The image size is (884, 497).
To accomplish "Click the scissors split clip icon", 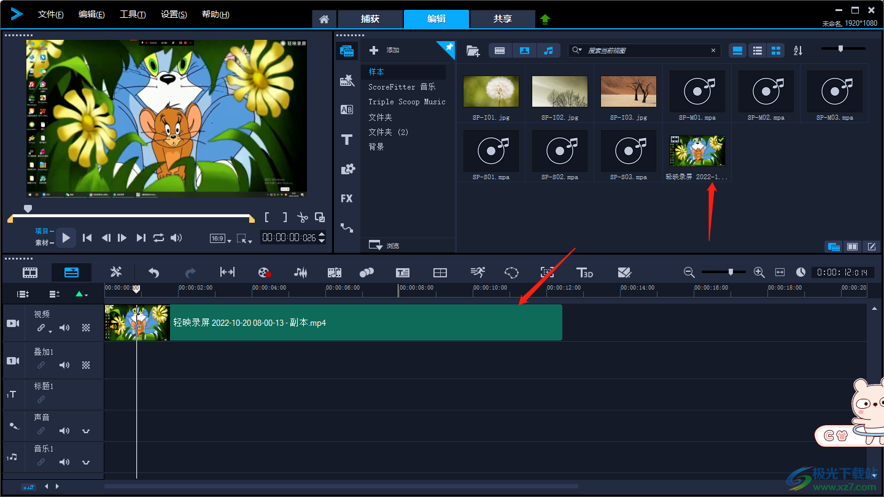I will click(x=302, y=217).
